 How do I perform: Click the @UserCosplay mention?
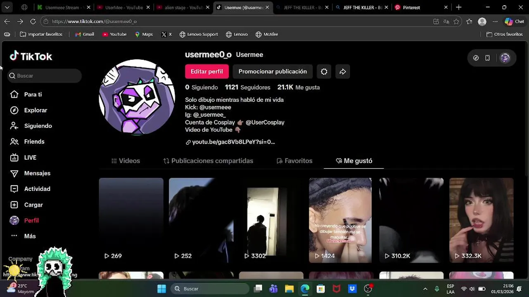click(265, 123)
